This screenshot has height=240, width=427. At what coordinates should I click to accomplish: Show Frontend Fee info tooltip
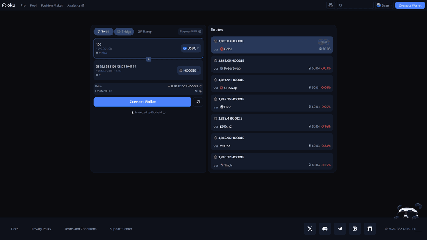tap(201, 91)
